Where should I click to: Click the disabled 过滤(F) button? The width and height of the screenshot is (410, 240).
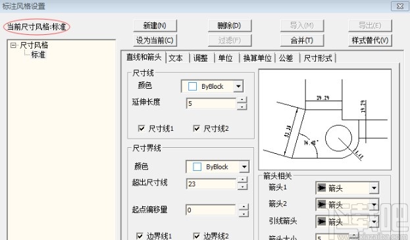coord(229,41)
